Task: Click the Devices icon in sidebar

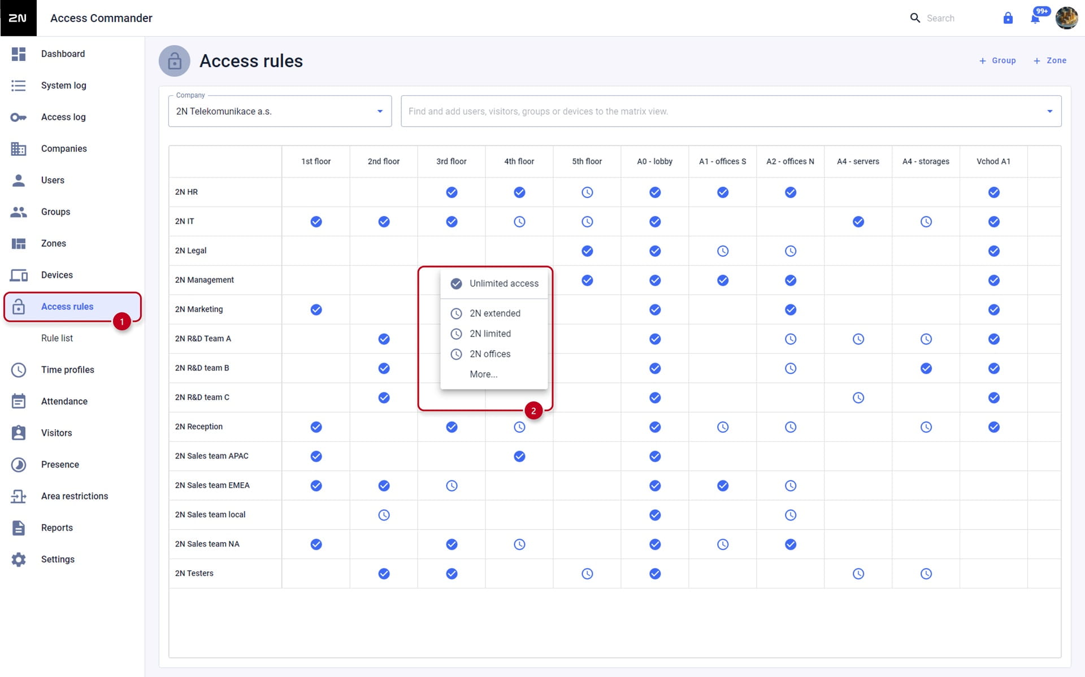Action: pos(19,275)
